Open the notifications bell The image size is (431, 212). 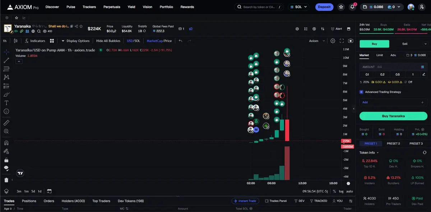[x=353, y=7]
